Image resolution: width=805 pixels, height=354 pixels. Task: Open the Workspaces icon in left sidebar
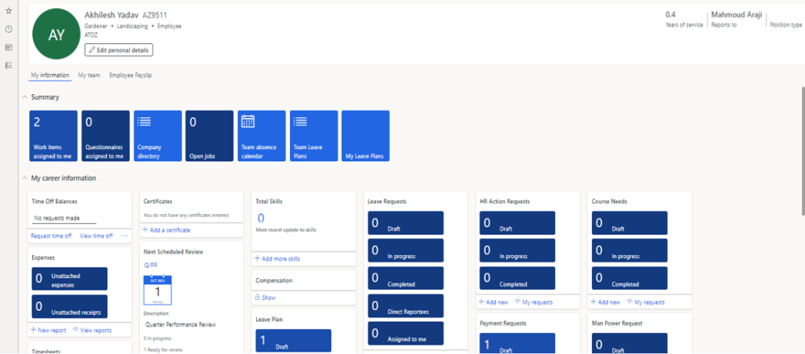coord(9,47)
